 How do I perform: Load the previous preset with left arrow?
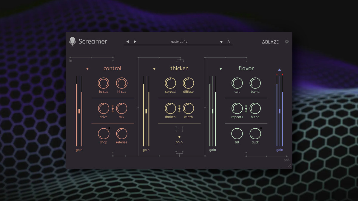pos(128,42)
